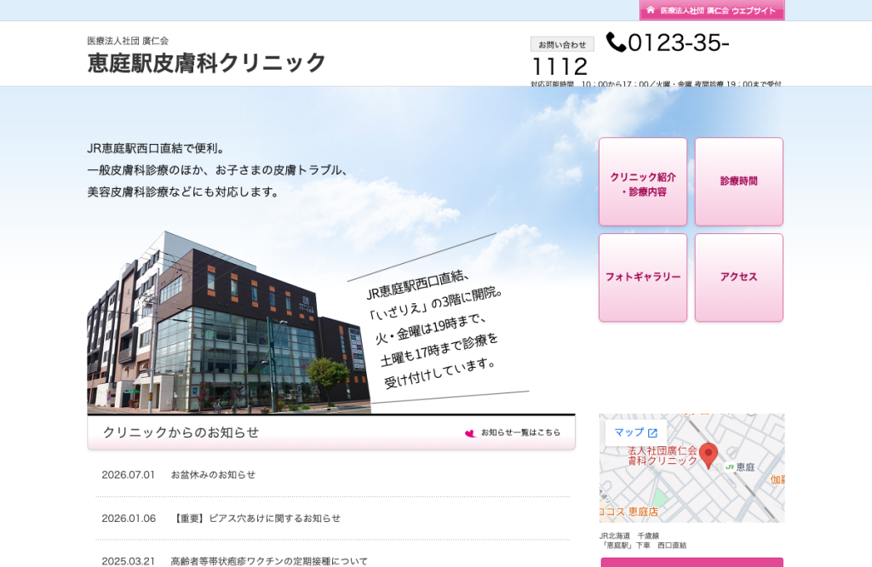Viewport: 872px width, 567px height.
Task: Click ココス 恵庭店 label on map
Action: click(629, 512)
